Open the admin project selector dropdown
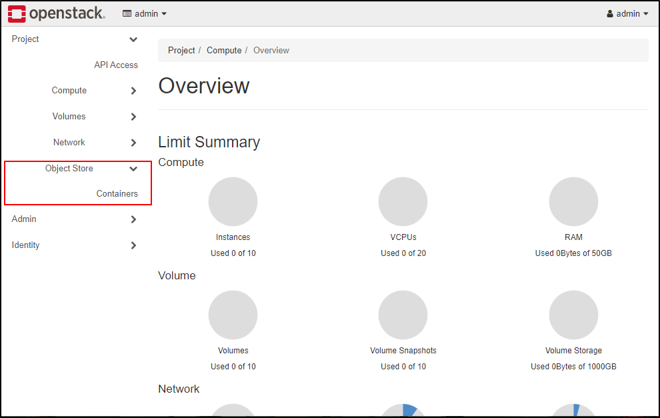Screen dimensions: 660x418 145,14
